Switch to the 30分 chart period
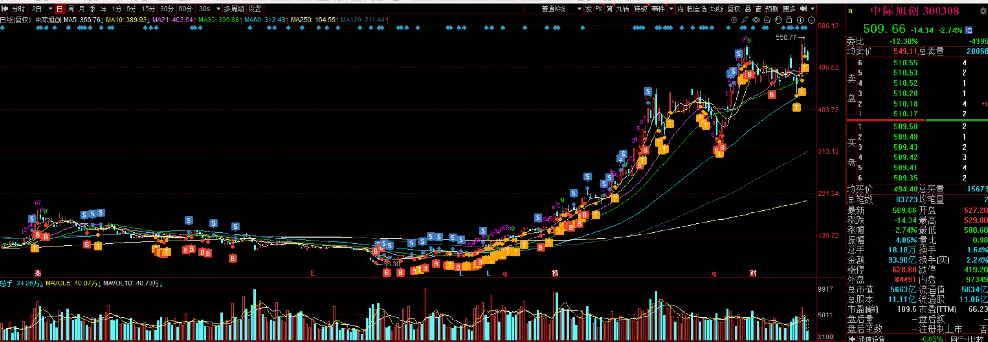The image size is (988, 342). tap(167, 9)
